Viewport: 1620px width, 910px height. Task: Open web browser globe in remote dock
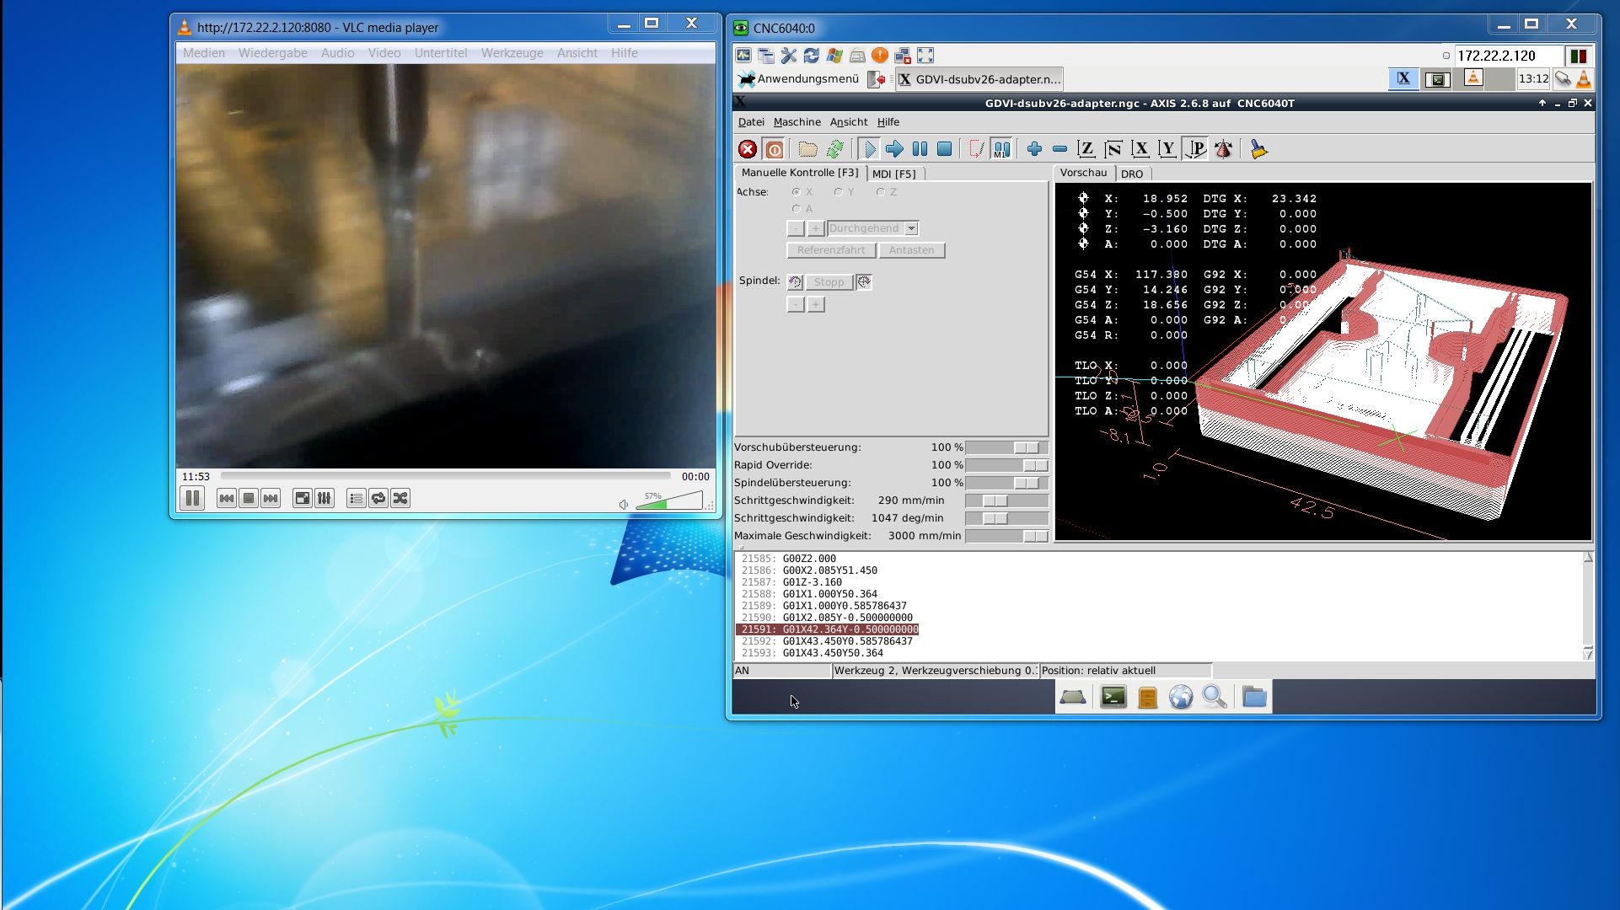[x=1181, y=697]
